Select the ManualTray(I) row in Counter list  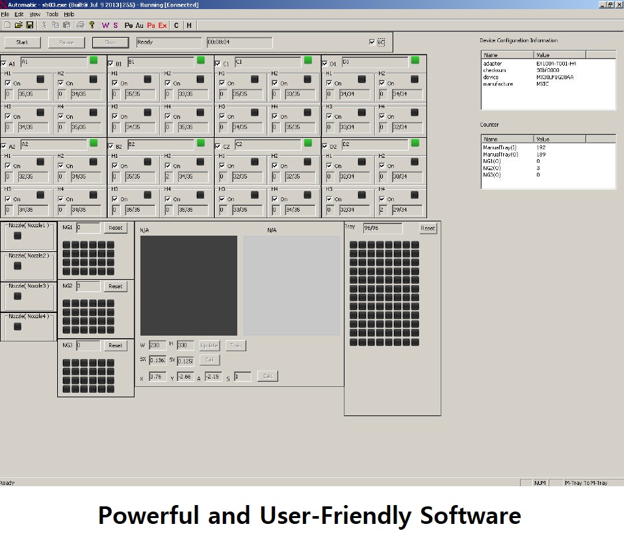[x=500, y=147]
